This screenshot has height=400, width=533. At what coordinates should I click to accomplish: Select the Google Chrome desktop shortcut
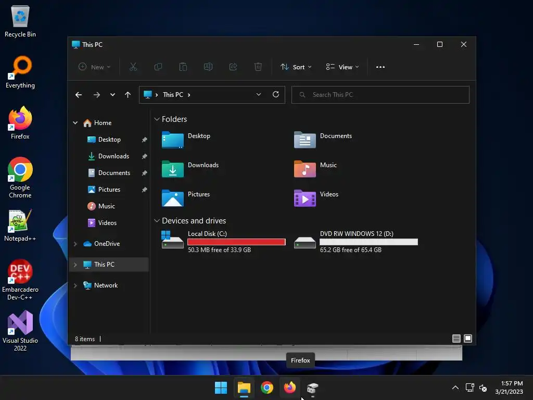tap(20, 178)
